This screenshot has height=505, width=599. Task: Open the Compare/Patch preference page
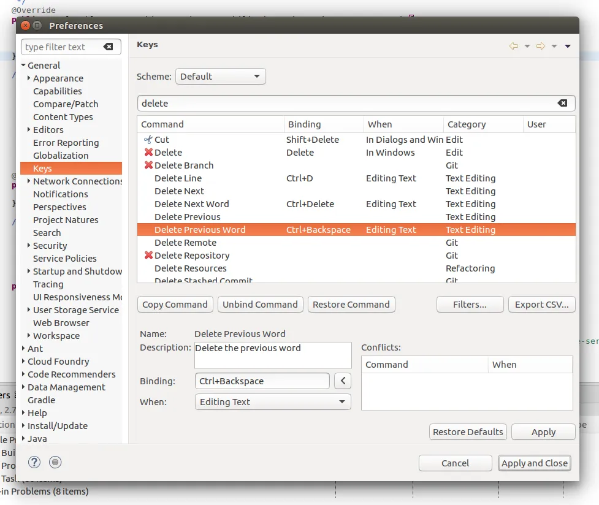(x=66, y=104)
